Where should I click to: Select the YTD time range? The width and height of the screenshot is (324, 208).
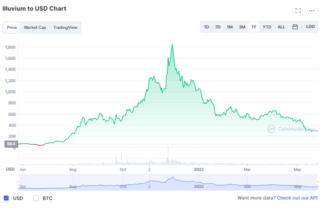[267, 27]
